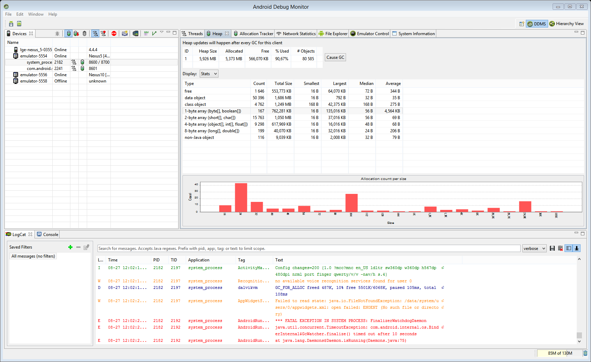Select the com.android process row with PID 2241
The height and width of the screenshot is (362, 591).
pos(91,69)
